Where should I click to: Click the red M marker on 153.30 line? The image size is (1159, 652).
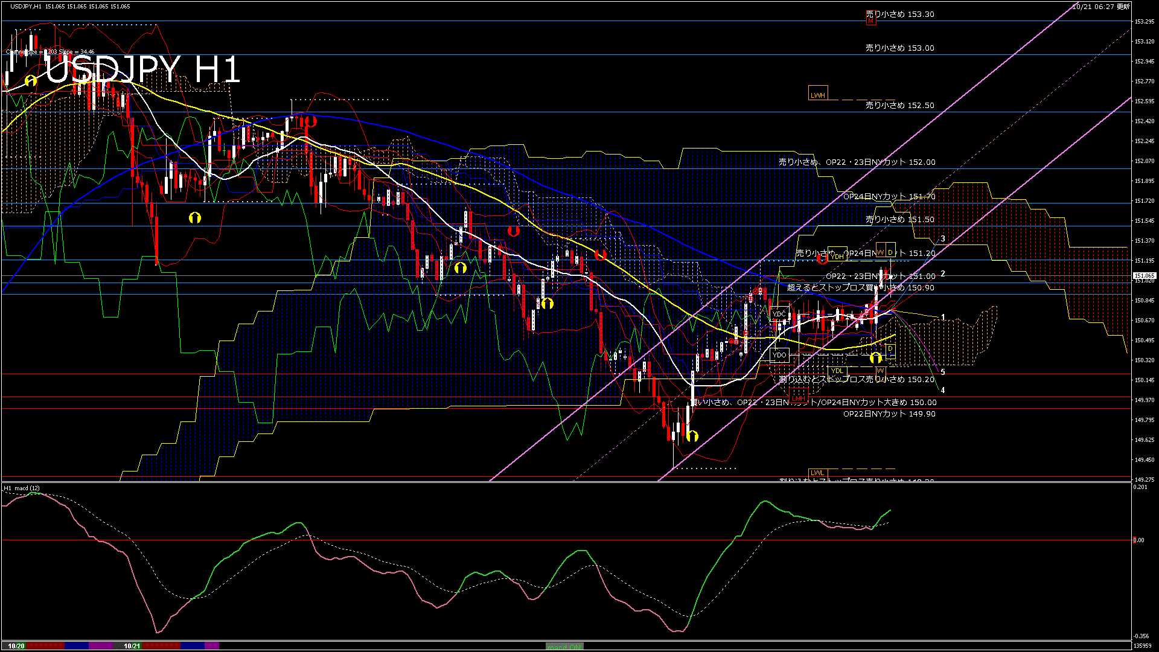coord(870,21)
